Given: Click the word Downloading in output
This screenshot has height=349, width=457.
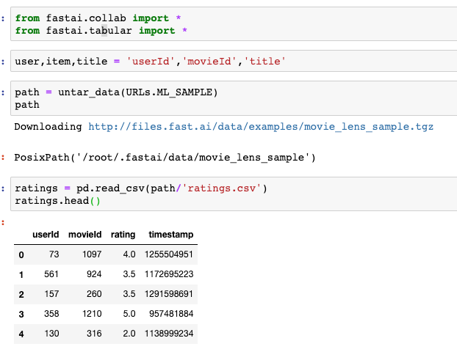Looking at the screenshot, I should click(x=48, y=127).
